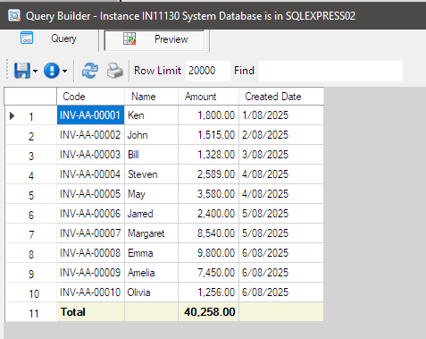Viewport: 426px width, 339px height.
Task: Click the Refresh arrows icon
Action: click(89, 71)
